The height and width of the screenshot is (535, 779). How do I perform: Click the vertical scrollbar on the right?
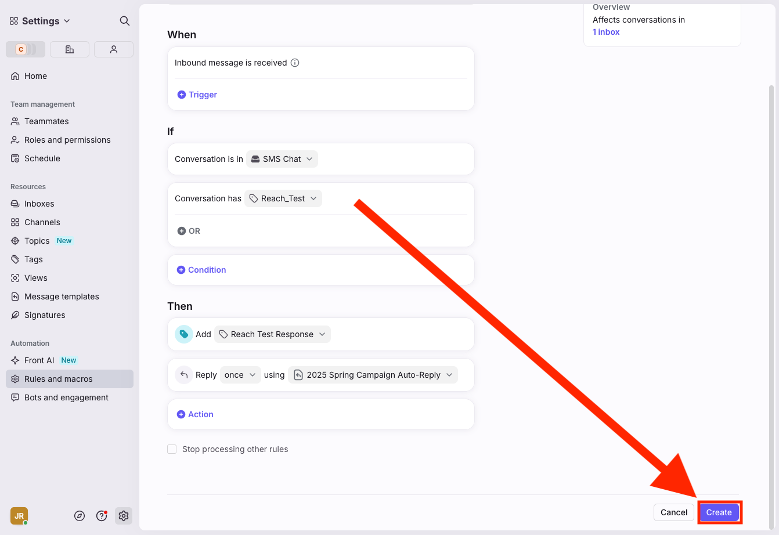point(771,290)
